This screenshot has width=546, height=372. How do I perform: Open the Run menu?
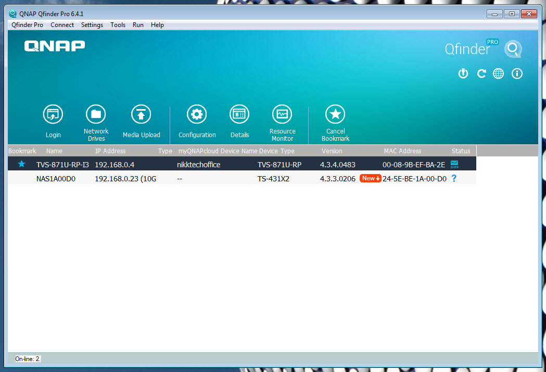(x=138, y=25)
